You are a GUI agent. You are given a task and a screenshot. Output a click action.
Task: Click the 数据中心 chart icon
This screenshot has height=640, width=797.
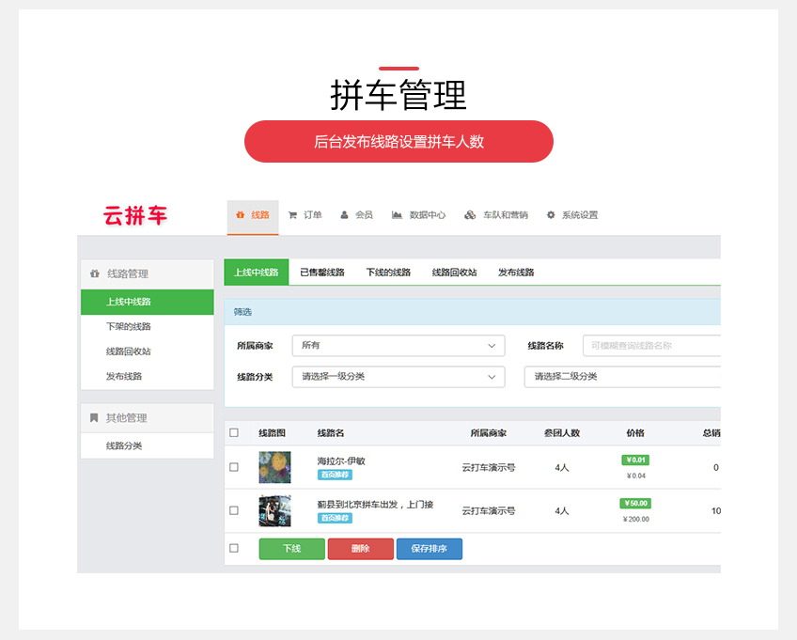[398, 215]
